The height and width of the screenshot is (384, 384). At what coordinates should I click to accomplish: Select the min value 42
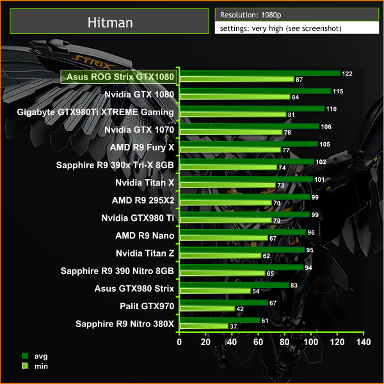point(240,309)
